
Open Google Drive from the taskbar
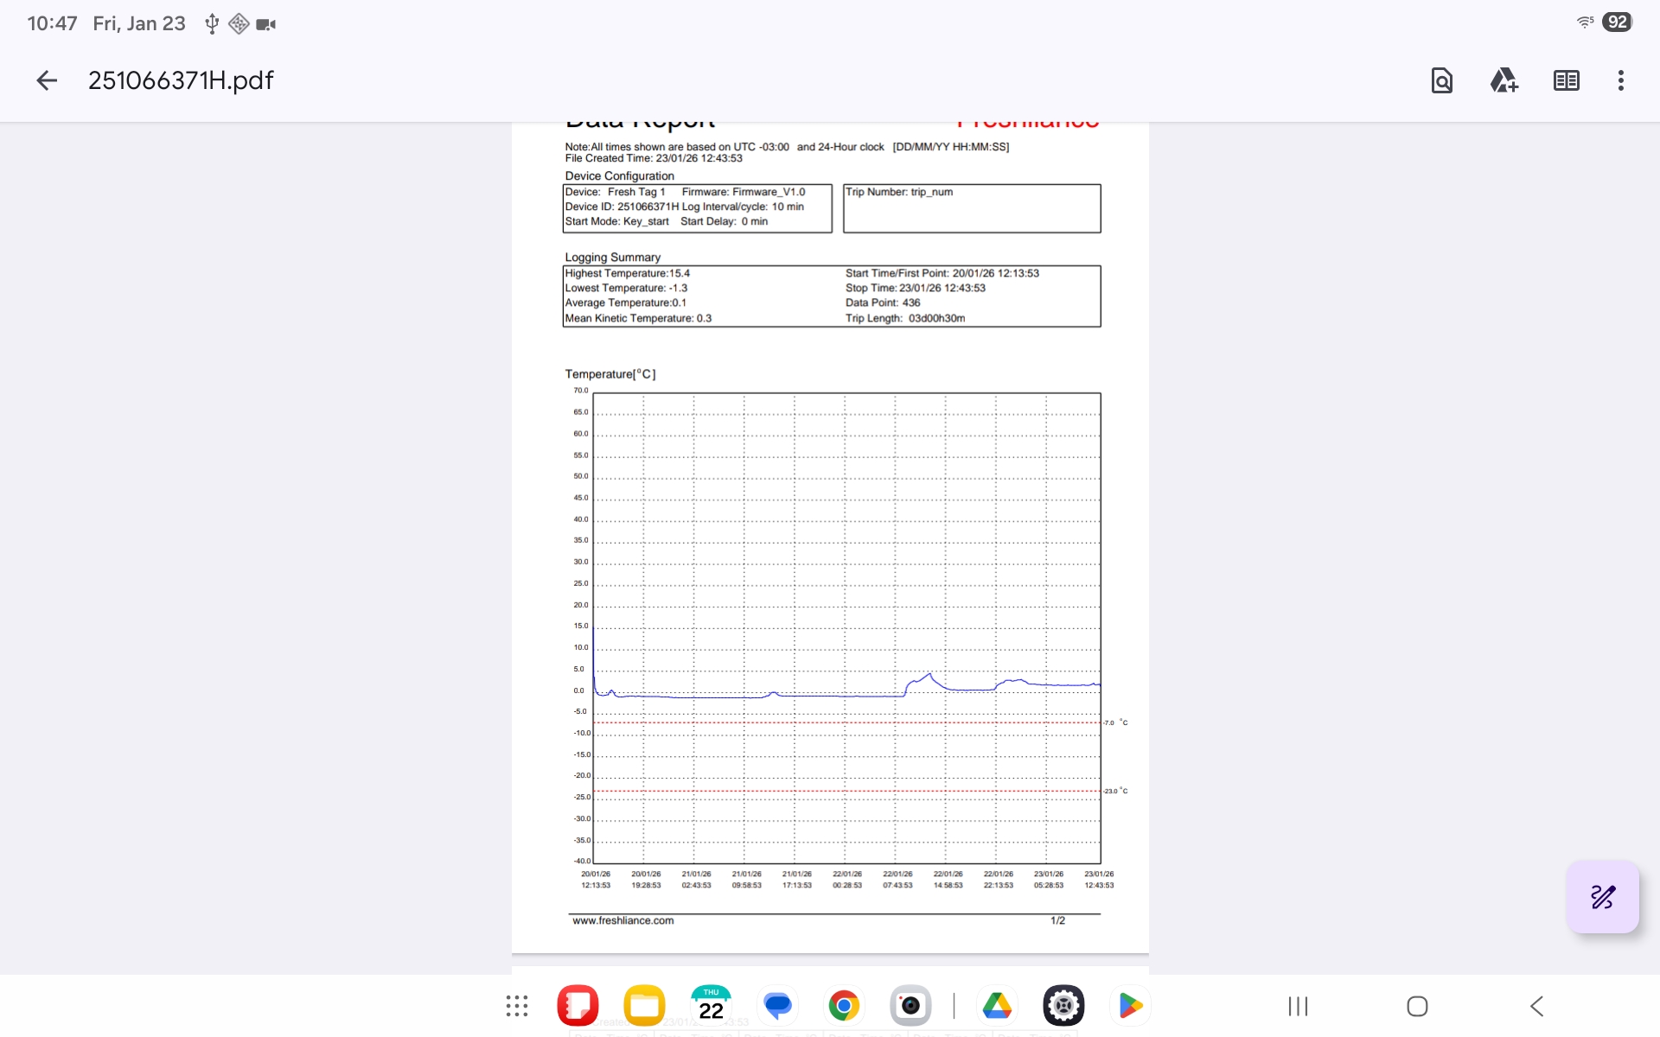pos(997,1006)
